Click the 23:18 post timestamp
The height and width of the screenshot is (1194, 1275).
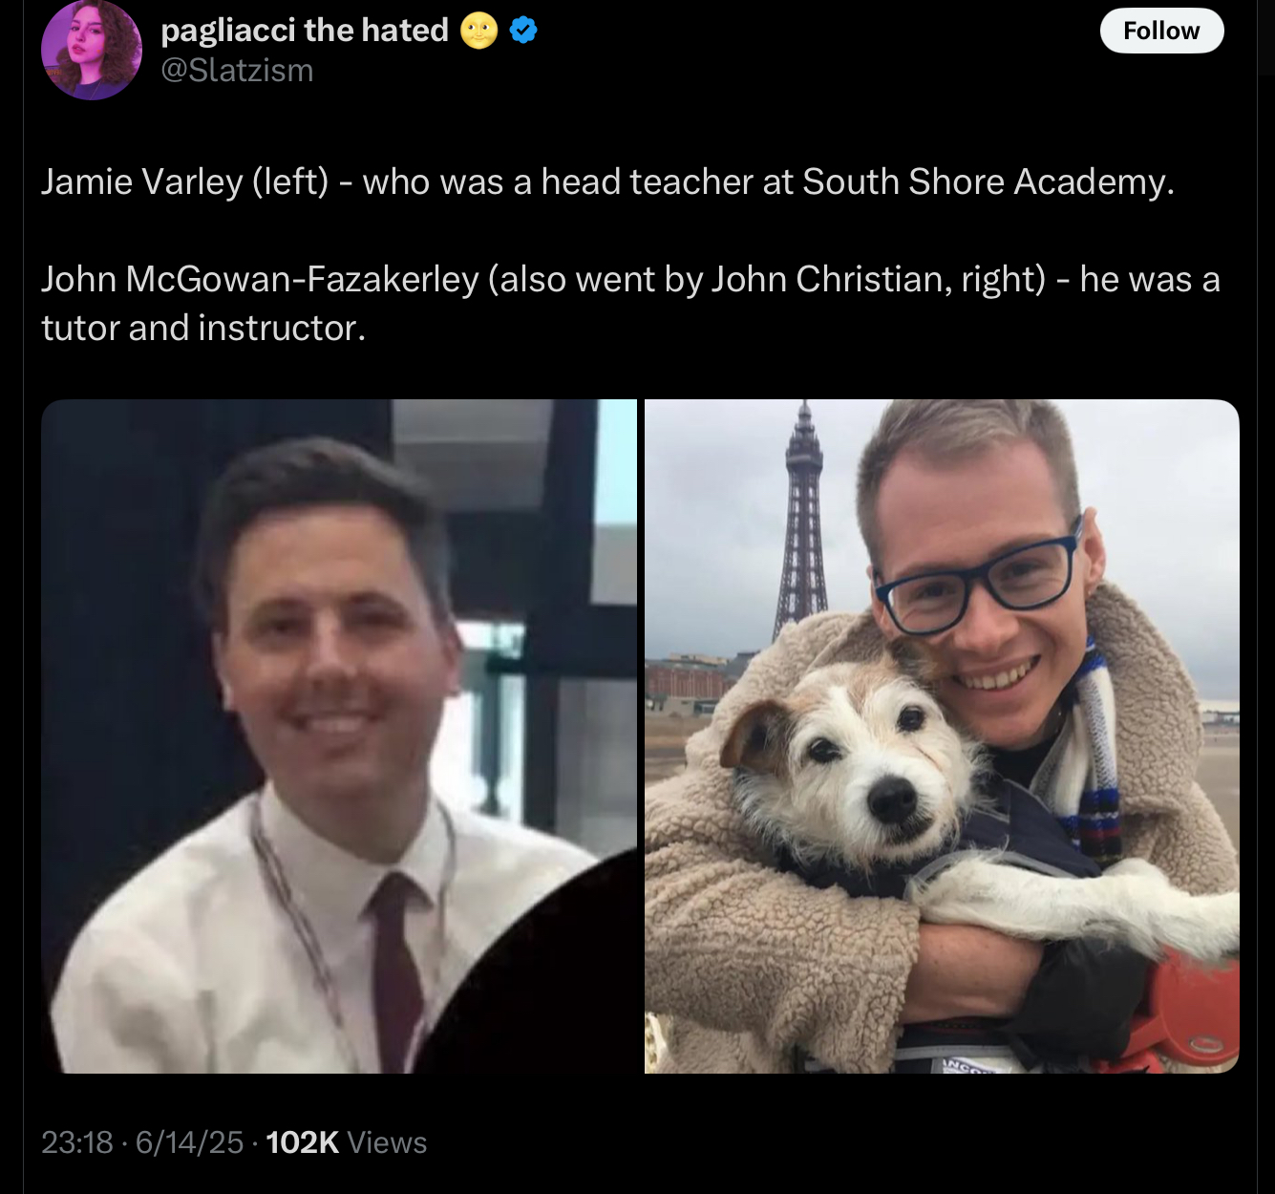(x=76, y=1142)
